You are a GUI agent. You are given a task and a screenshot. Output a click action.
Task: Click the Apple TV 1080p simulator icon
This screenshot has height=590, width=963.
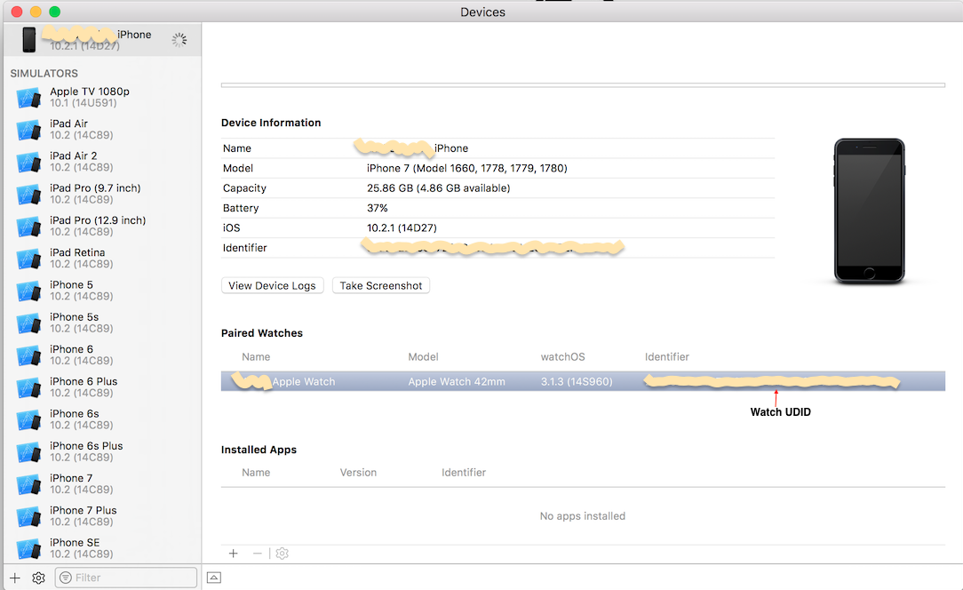[28, 97]
